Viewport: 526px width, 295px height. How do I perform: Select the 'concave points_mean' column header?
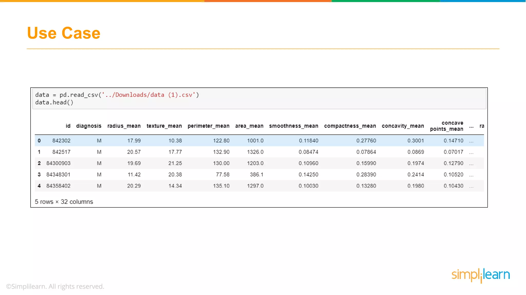tap(447, 126)
